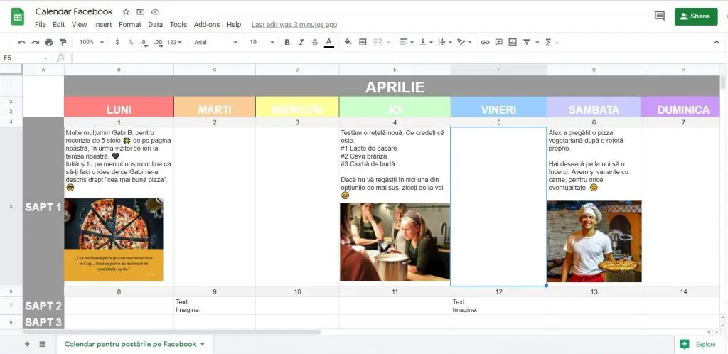Click the Redo arrow in the toolbar
The width and height of the screenshot is (728, 354).
pos(36,42)
